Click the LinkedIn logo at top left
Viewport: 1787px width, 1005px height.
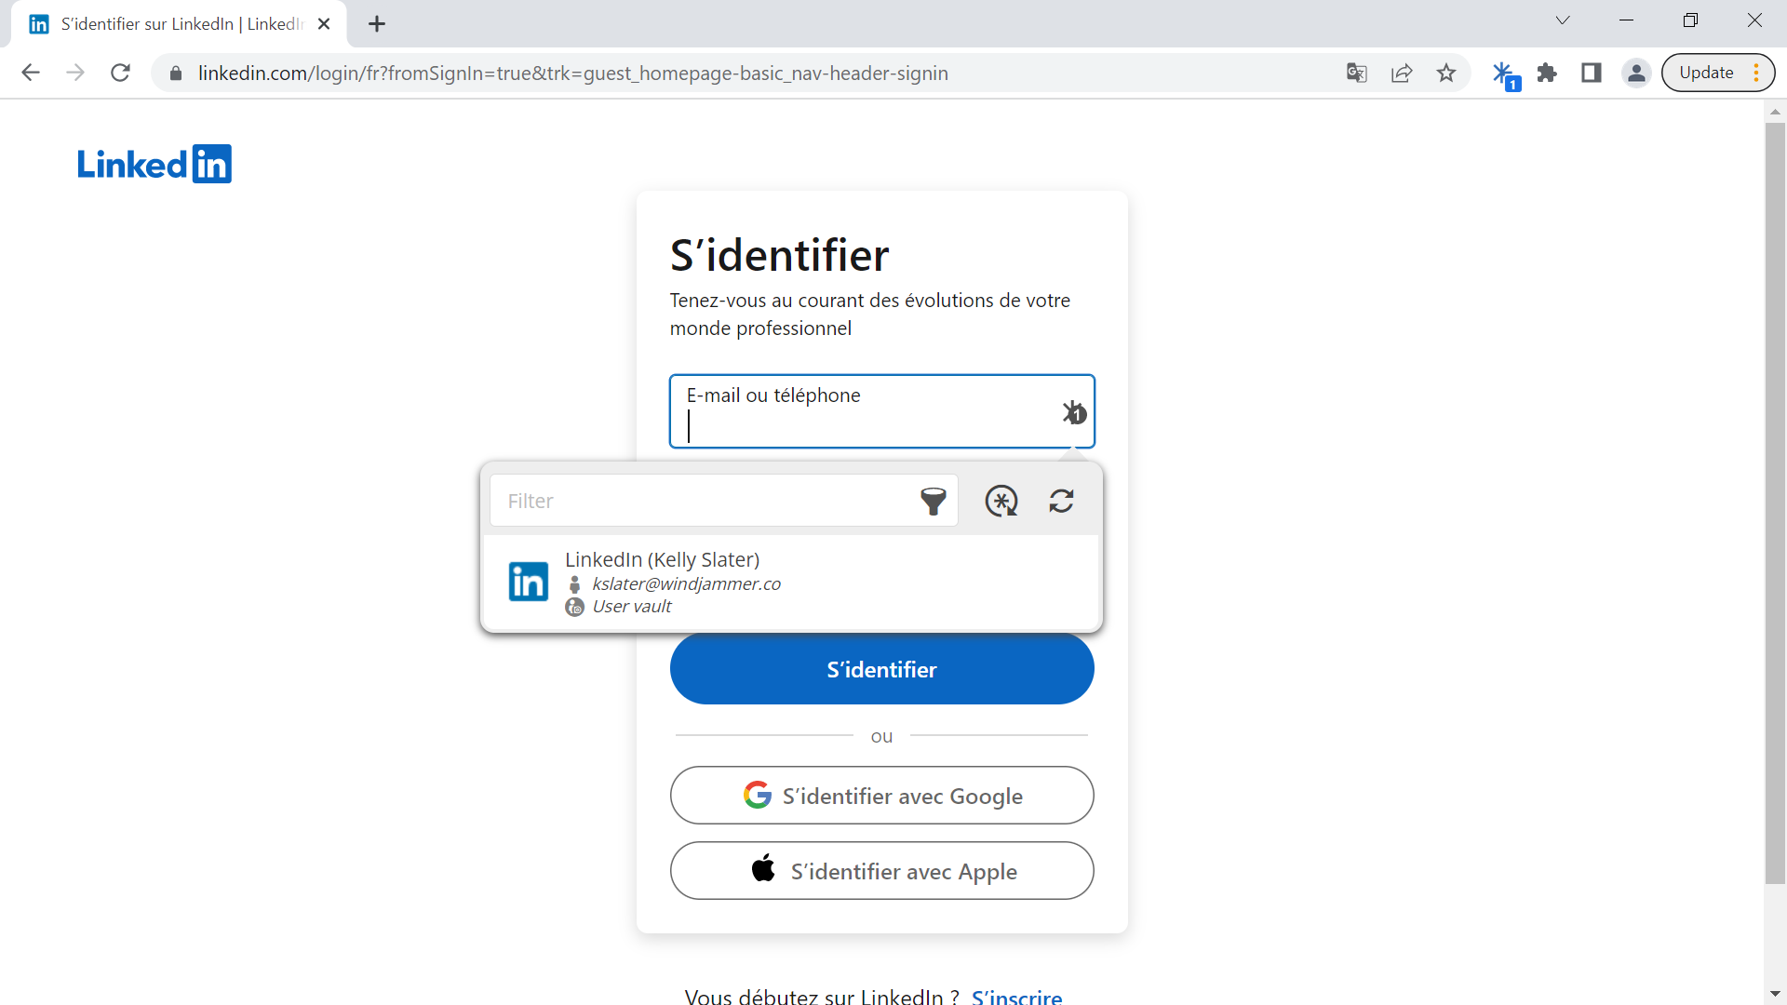click(x=155, y=164)
